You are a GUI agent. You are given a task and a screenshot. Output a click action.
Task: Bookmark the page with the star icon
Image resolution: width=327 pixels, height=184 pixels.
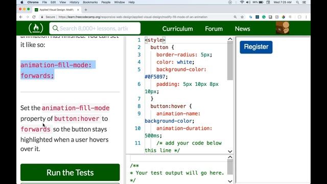(x=242, y=17)
